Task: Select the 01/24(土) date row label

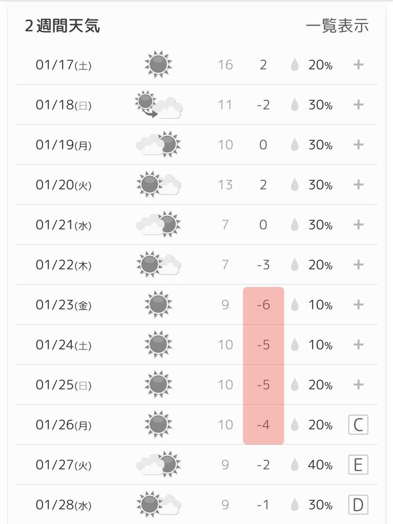Action: [63, 345]
